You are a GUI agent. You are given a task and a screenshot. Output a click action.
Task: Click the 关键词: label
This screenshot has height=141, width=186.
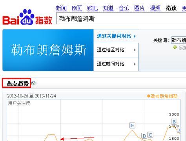tap(162, 40)
